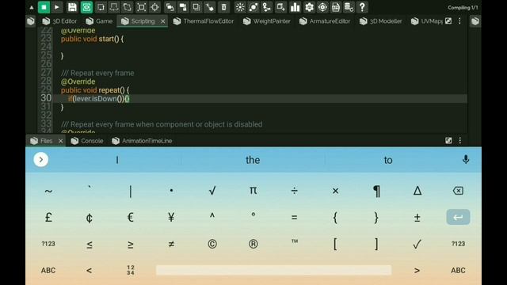Viewport: 507px width, 285px height.
Task: Choose the 'I' word suggestion
Action: click(x=117, y=160)
